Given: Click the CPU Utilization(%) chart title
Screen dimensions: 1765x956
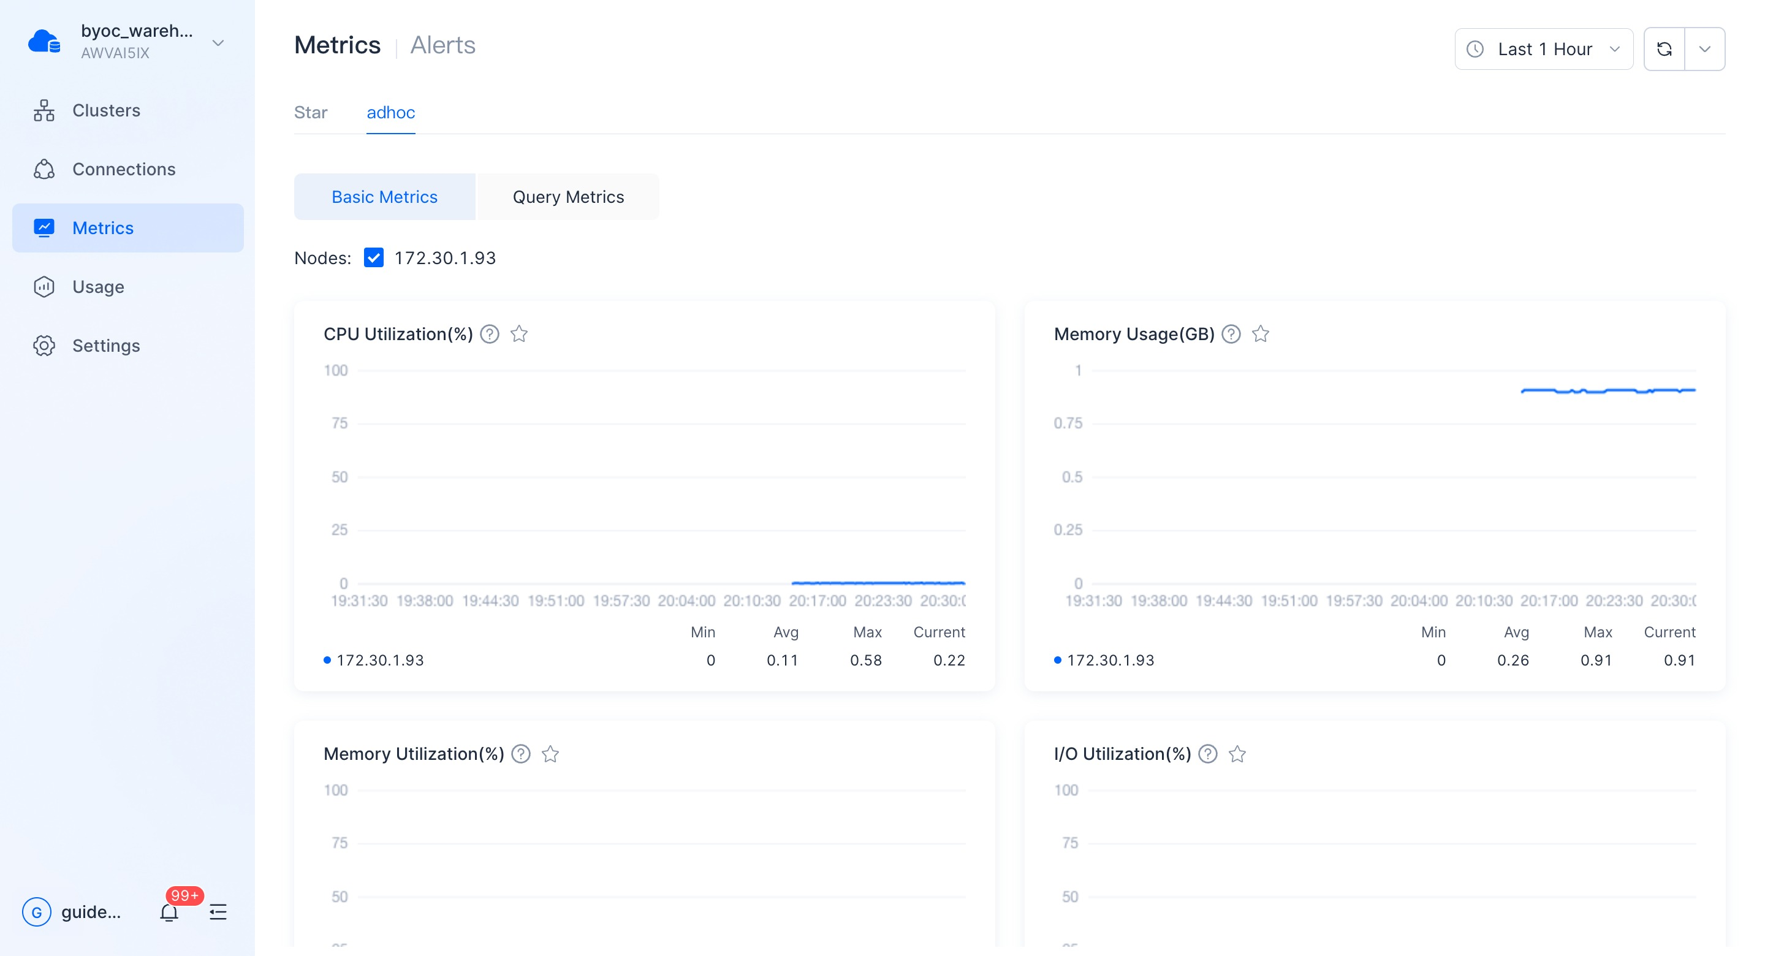Looking at the screenshot, I should (x=398, y=335).
